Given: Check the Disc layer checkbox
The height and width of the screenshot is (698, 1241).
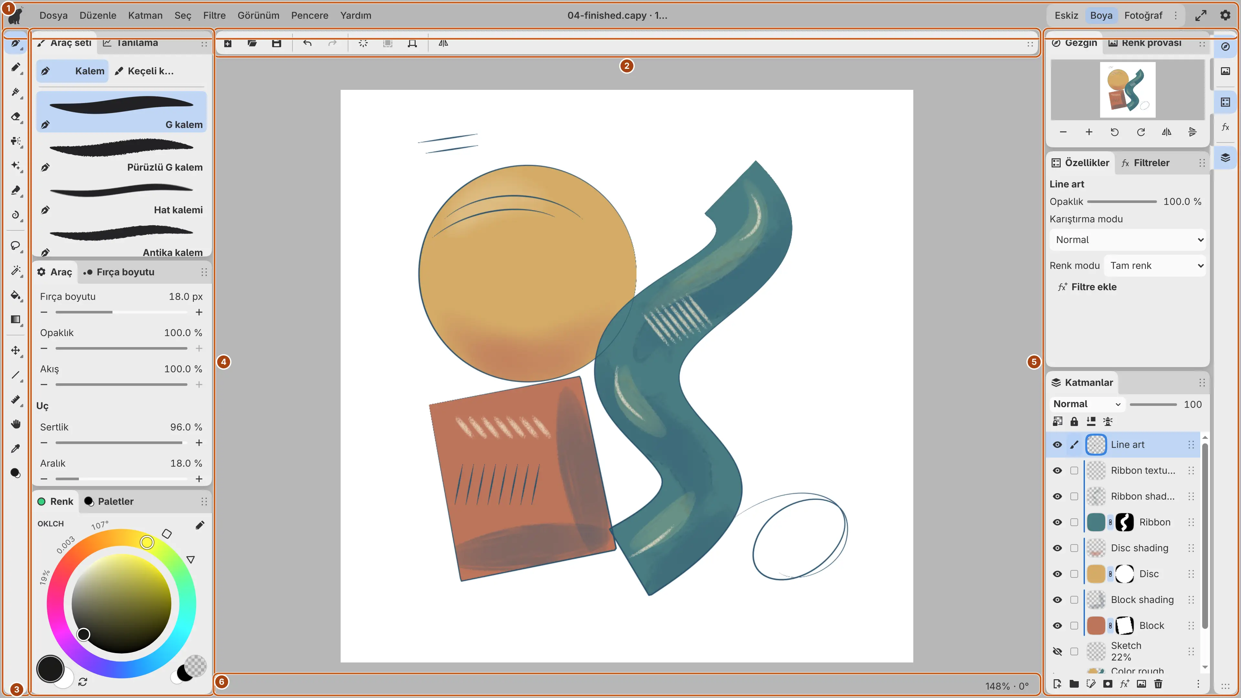Looking at the screenshot, I should pyautogui.click(x=1074, y=574).
